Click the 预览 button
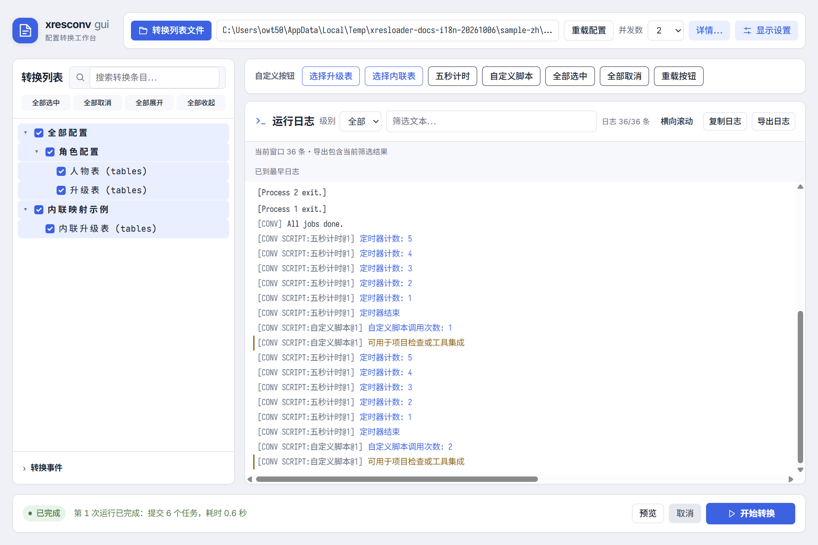 coord(648,514)
